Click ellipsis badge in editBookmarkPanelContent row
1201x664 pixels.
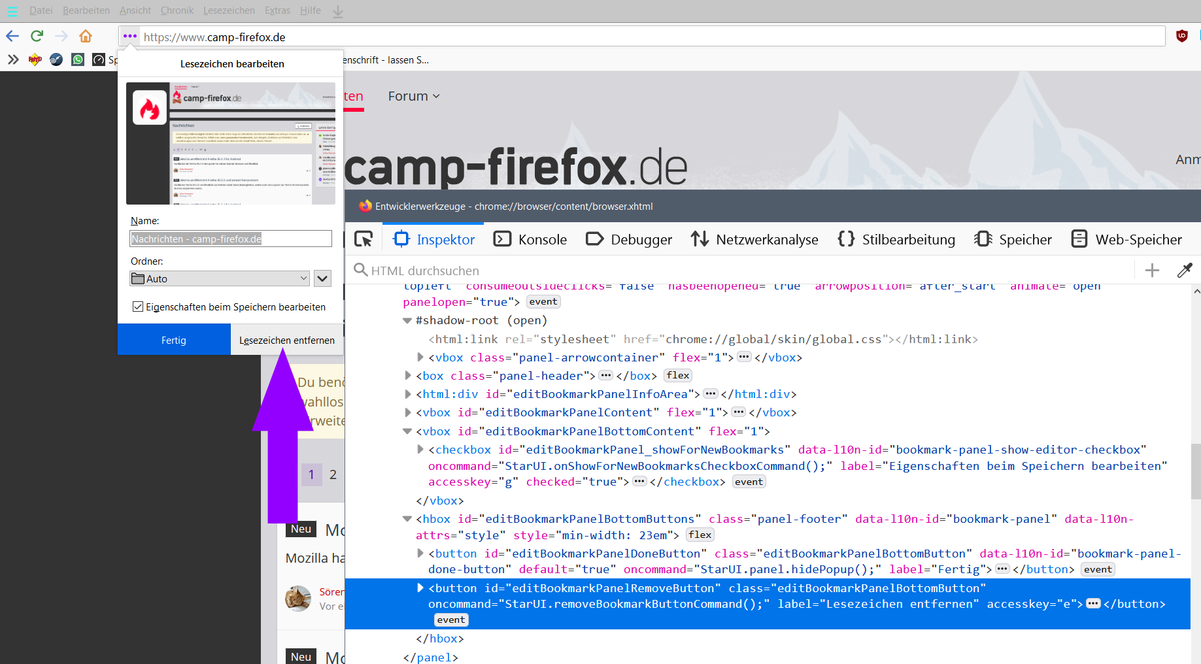[739, 412]
